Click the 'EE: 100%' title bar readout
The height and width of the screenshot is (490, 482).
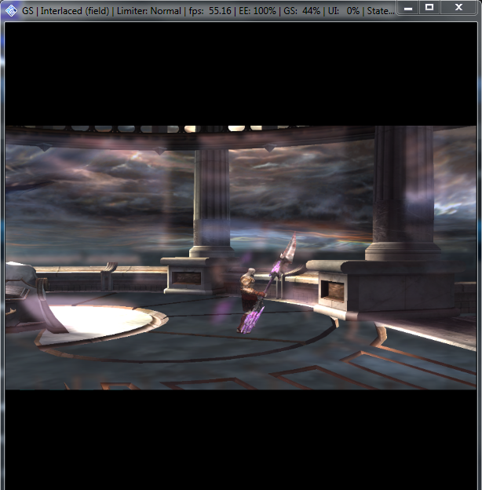pos(257,11)
